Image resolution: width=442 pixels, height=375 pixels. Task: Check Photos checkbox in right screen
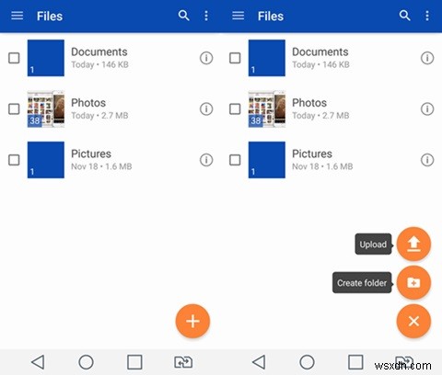pyautogui.click(x=235, y=108)
